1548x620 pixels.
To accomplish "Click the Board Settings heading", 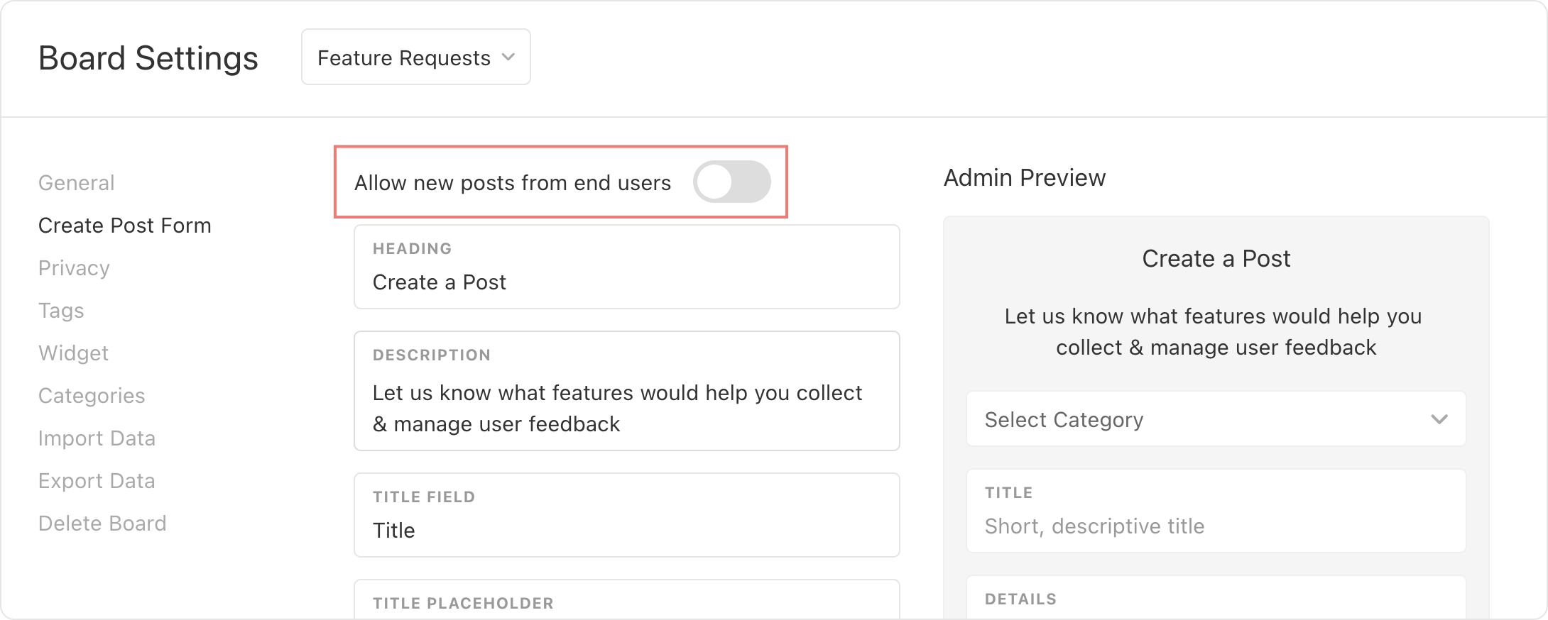I will [x=148, y=58].
